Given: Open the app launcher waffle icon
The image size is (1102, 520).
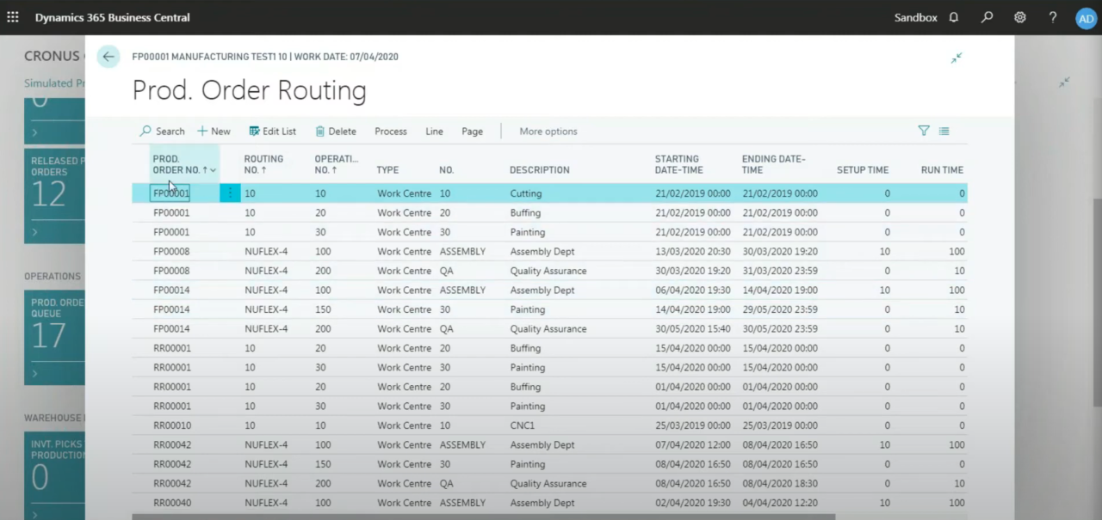Looking at the screenshot, I should 12,17.
